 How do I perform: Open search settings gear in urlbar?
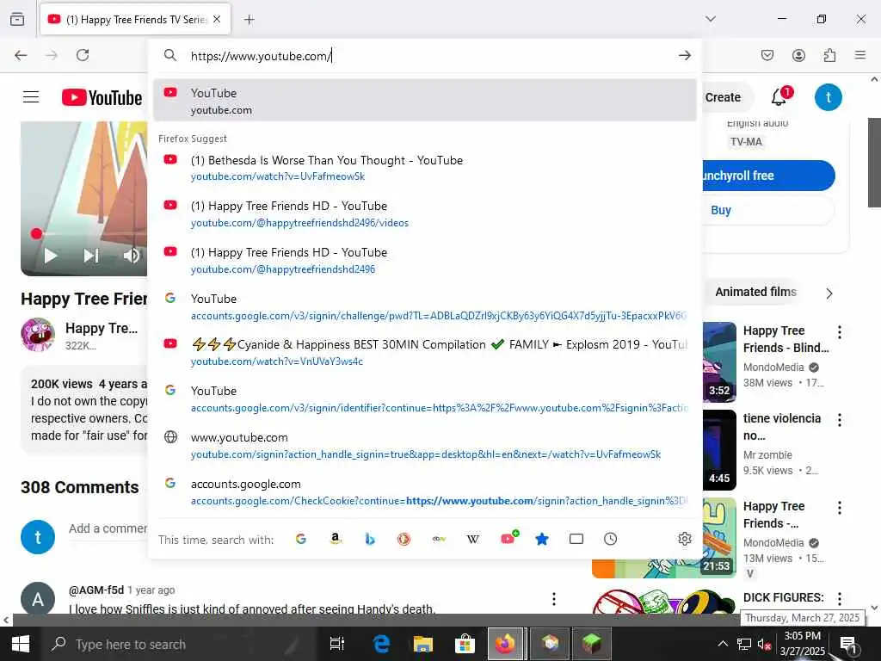pyautogui.click(x=684, y=539)
